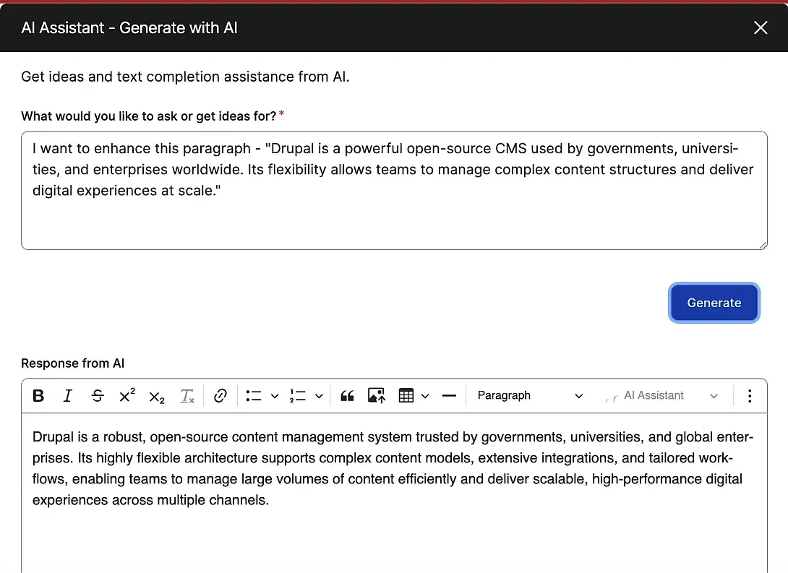Click the 'Response from AI' label
This screenshot has width=788, height=573.
[72, 363]
